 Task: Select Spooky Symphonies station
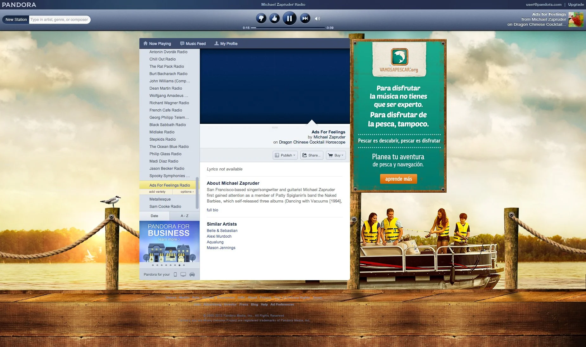(x=169, y=176)
